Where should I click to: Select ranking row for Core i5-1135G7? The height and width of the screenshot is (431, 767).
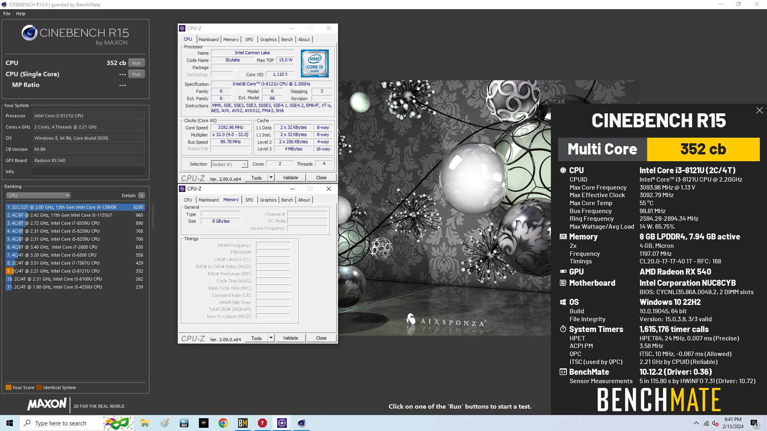point(75,215)
